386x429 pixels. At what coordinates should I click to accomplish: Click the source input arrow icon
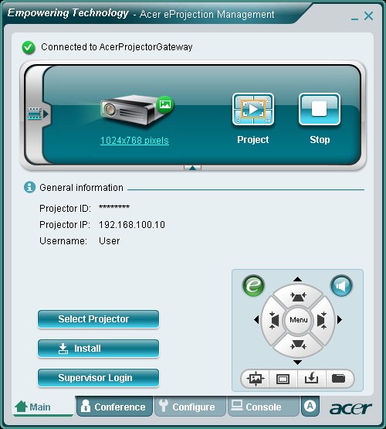coord(311,379)
